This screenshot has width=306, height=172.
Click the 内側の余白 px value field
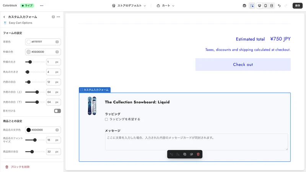point(53,82)
